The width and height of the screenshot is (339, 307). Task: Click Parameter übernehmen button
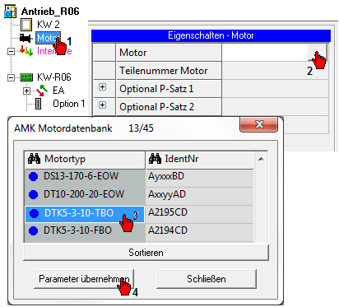pos(84,279)
